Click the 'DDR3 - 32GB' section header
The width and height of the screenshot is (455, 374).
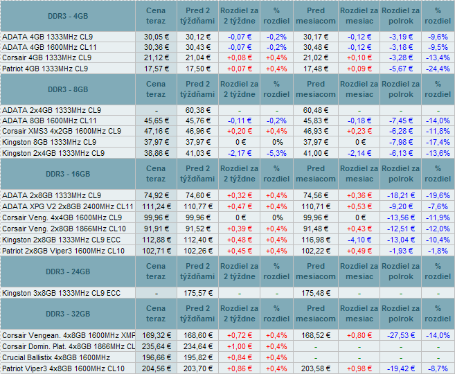click(68, 314)
